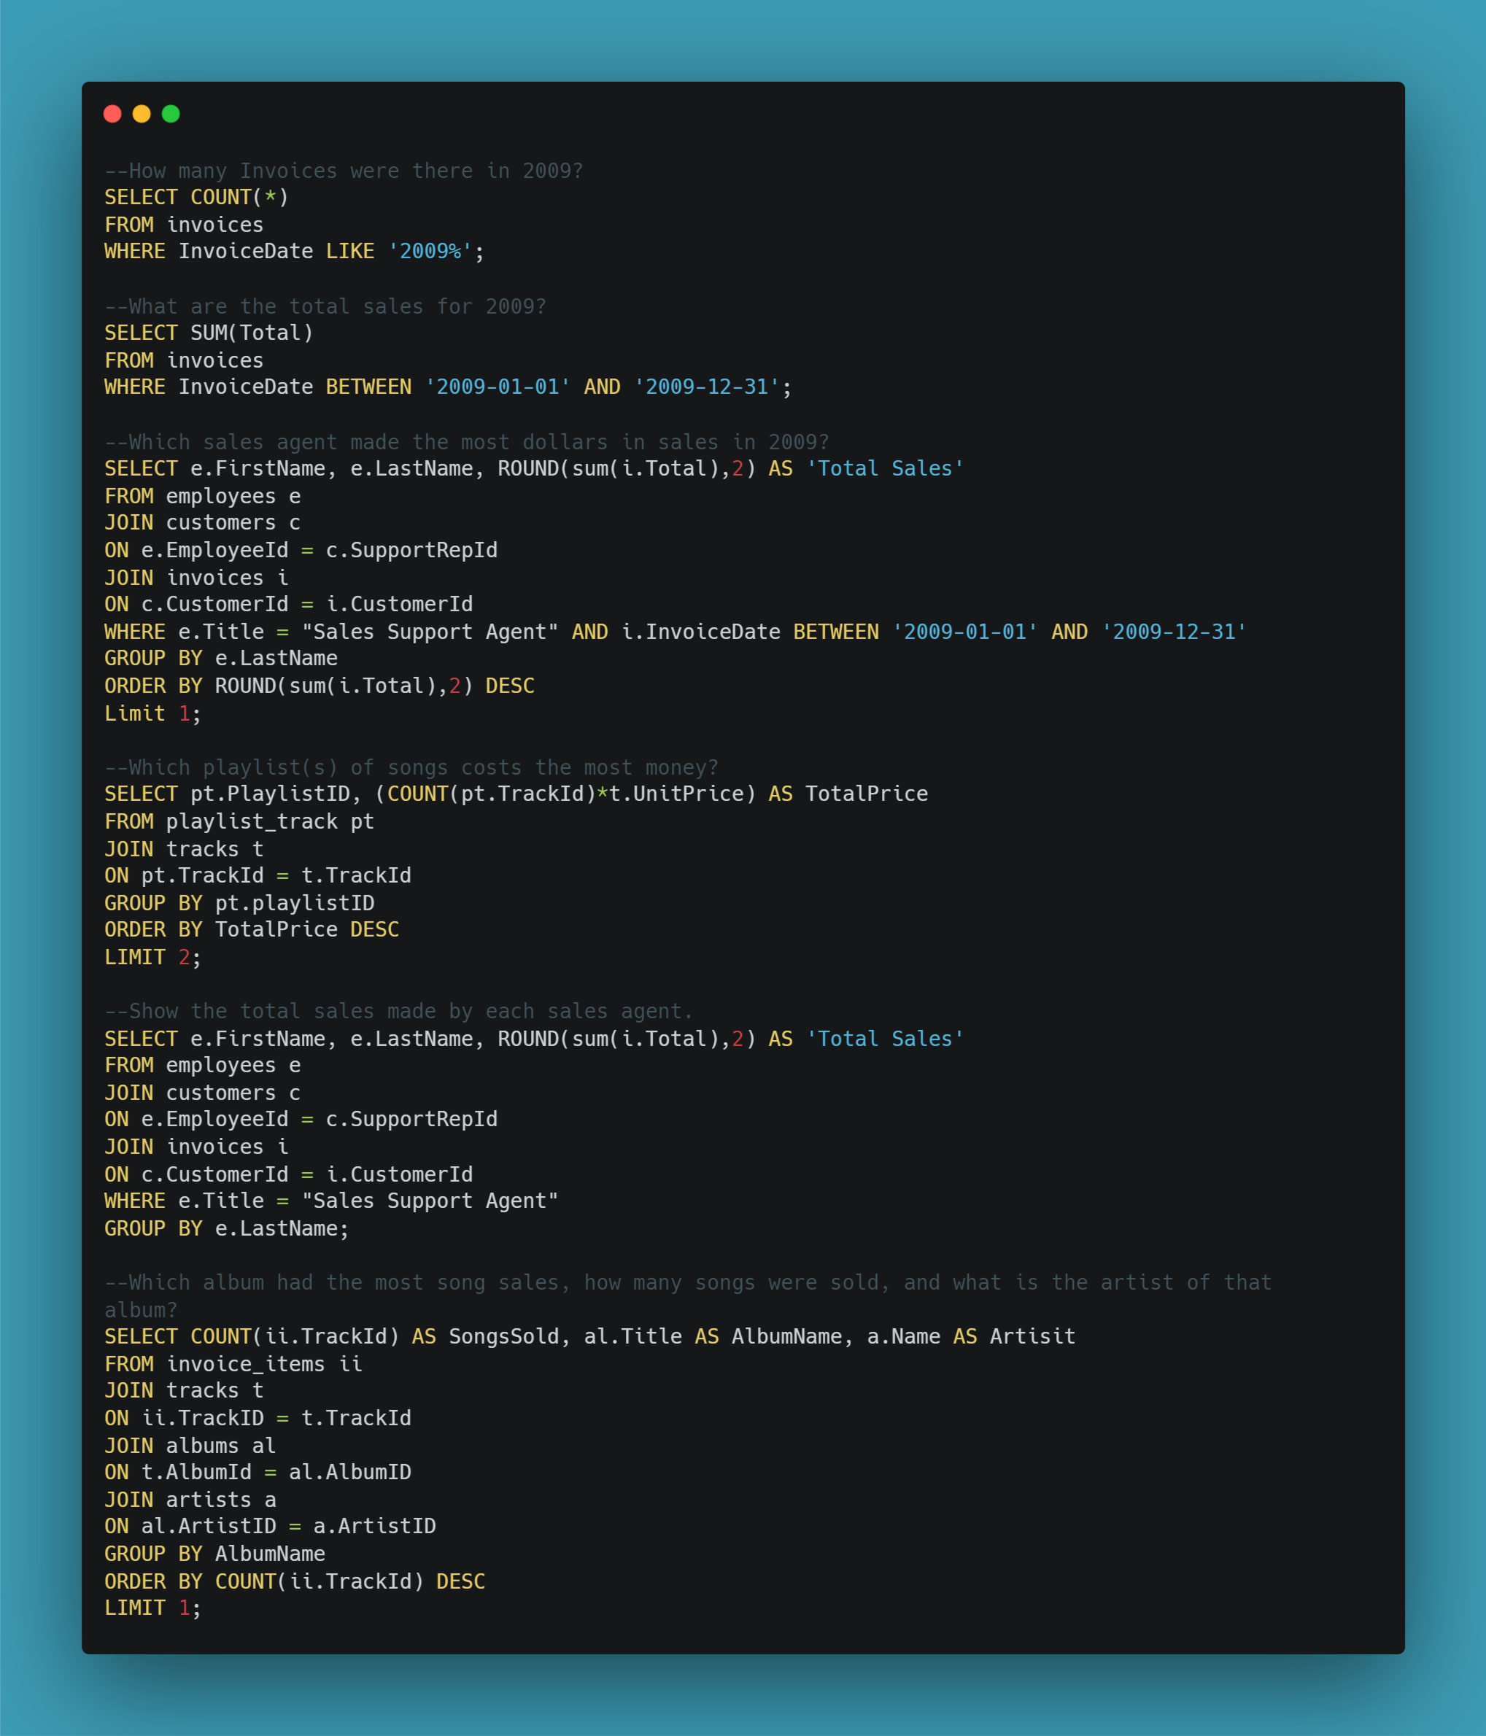Viewport: 1486px width, 1736px height.
Task: Click the SUM(Total) expression
Action: pos(252,333)
